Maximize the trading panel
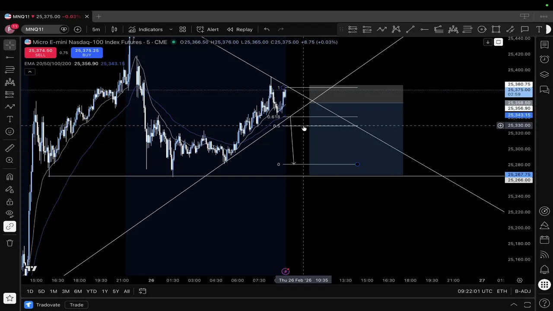The height and width of the screenshot is (311, 553). coord(527,305)
